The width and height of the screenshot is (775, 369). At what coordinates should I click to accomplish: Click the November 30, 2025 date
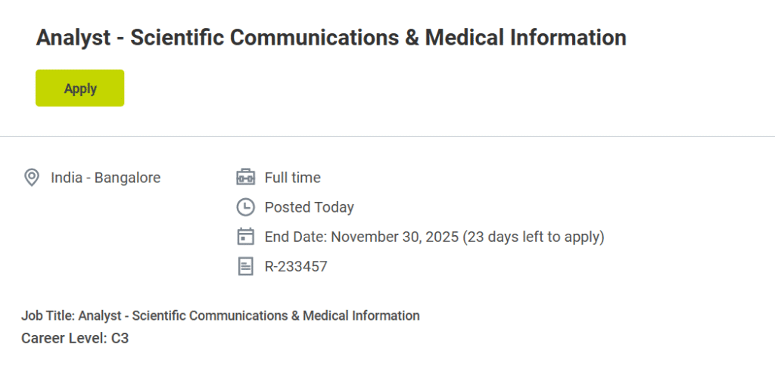tap(394, 237)
